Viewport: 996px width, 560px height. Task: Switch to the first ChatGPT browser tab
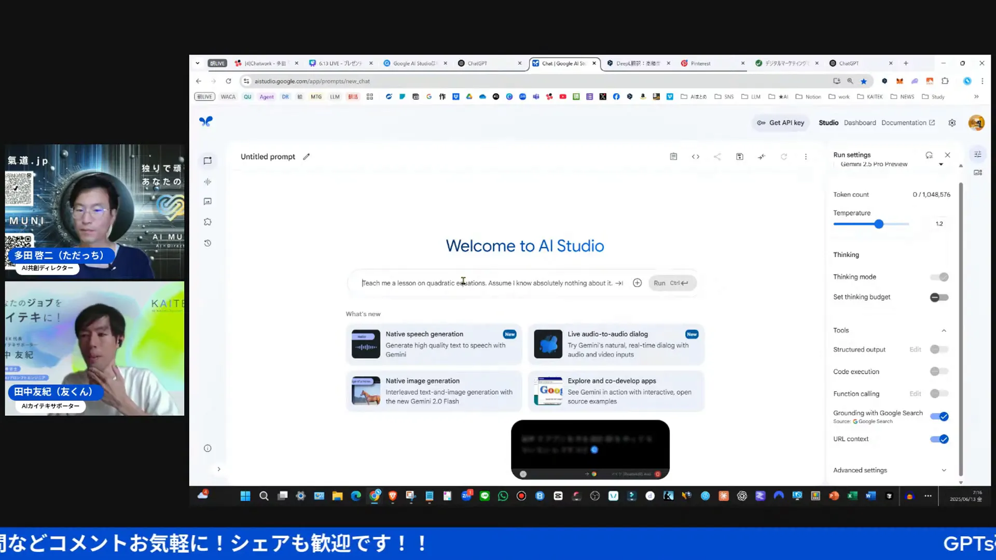(490, 63)
